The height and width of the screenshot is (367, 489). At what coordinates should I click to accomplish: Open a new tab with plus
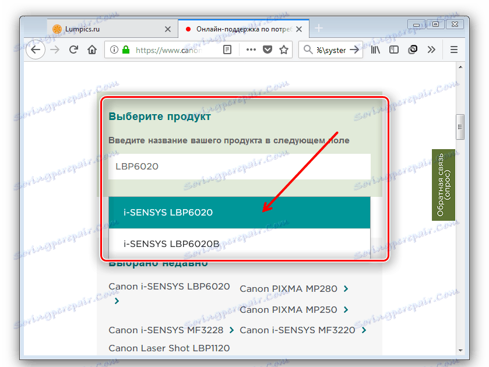tap(318, 29)
